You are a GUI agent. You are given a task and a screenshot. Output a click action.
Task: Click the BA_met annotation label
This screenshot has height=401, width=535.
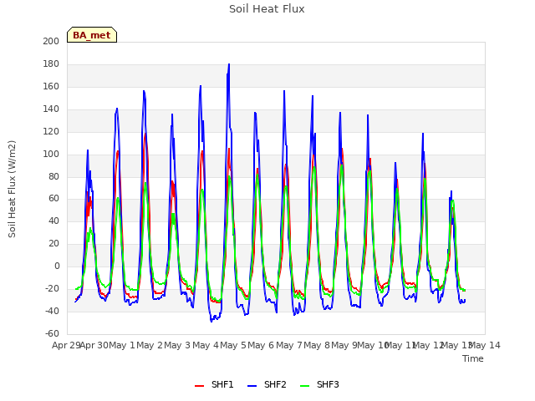coord(92,35)
